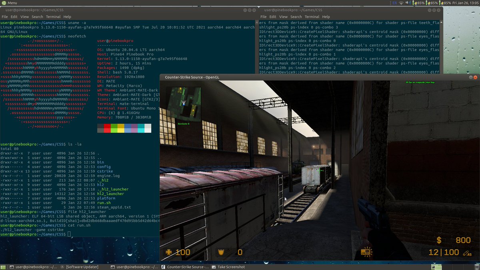The width and height of the screenshot is (480, 270).
Task: Switch to Software Updater taskbar item
Action: pos(81,267)
